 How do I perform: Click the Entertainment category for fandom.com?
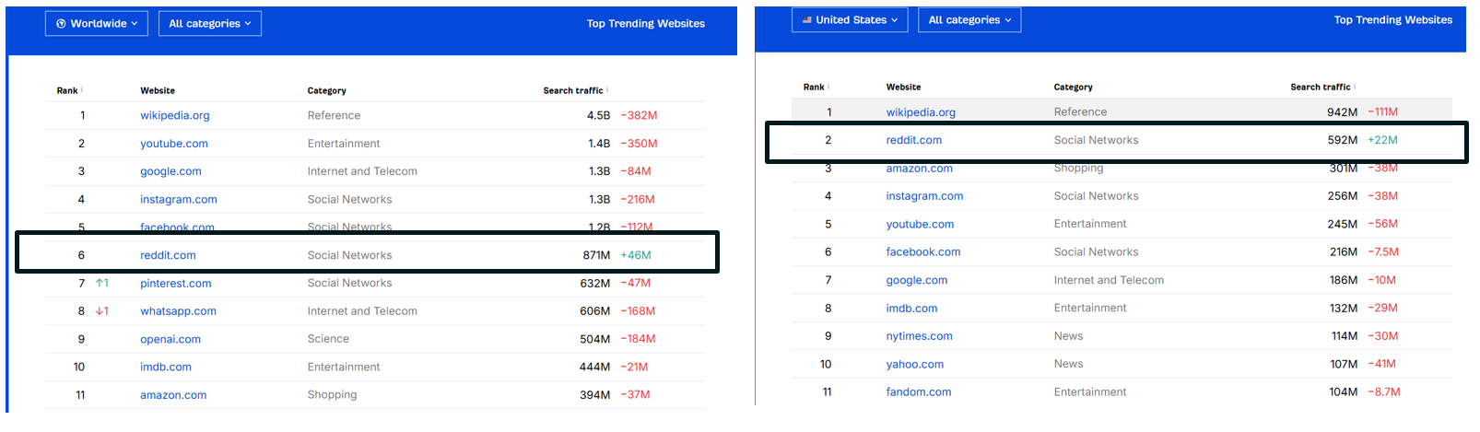[1090, 391]
